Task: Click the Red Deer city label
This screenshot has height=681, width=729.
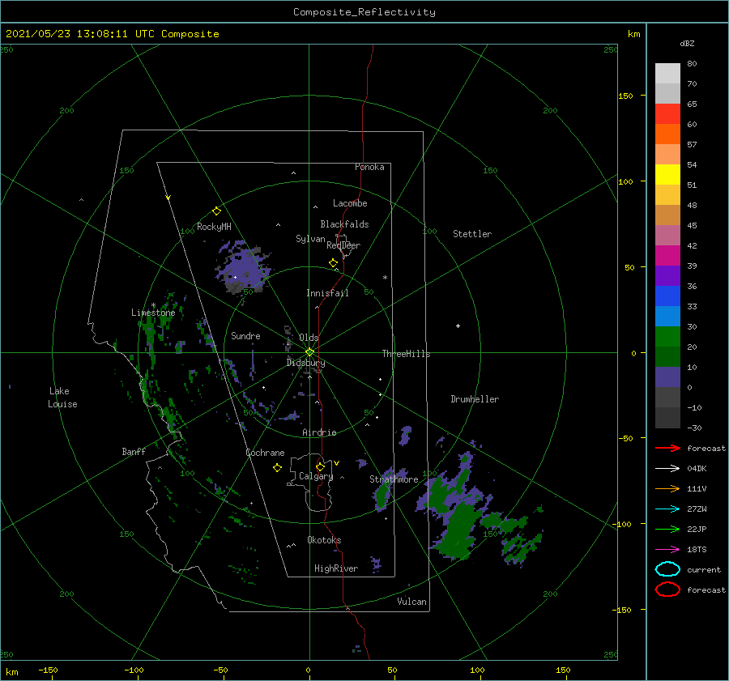Action: point(343,245)
